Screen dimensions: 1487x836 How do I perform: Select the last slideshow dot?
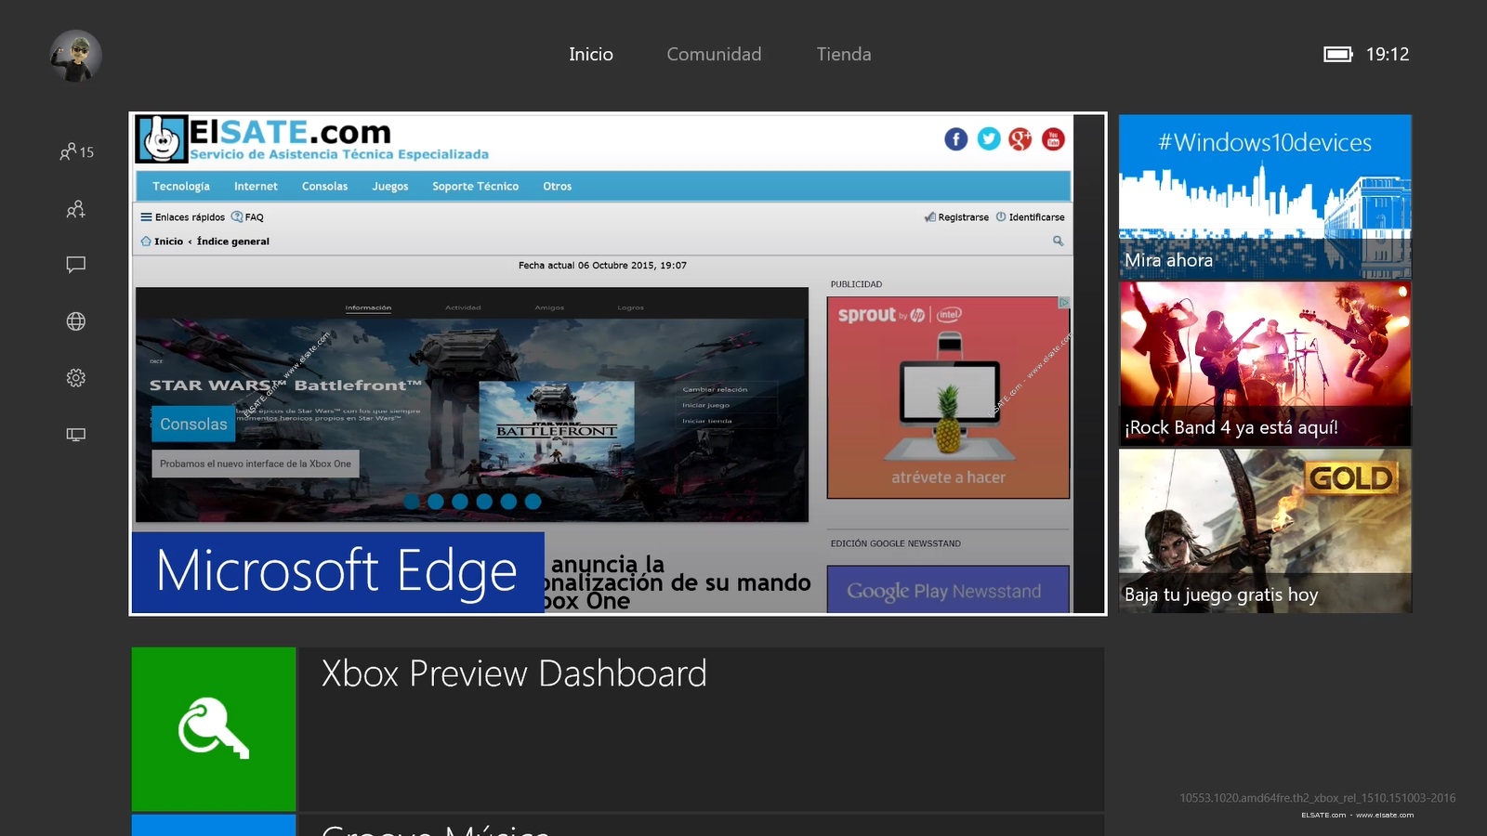tap(533, 502)
